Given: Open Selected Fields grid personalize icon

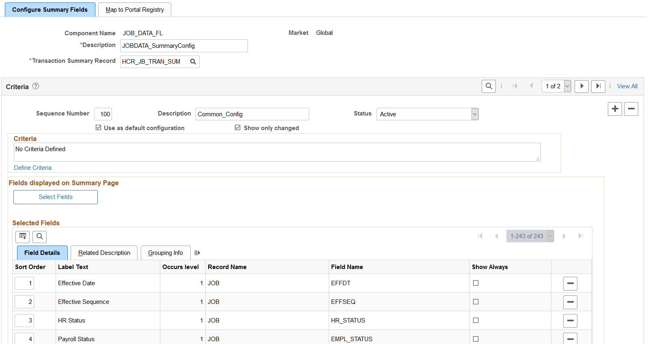Looking at the screenshot, I should tap(23, 237).
